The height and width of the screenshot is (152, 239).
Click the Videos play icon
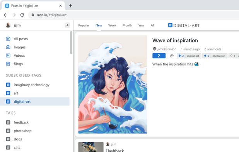pos(8,56)
